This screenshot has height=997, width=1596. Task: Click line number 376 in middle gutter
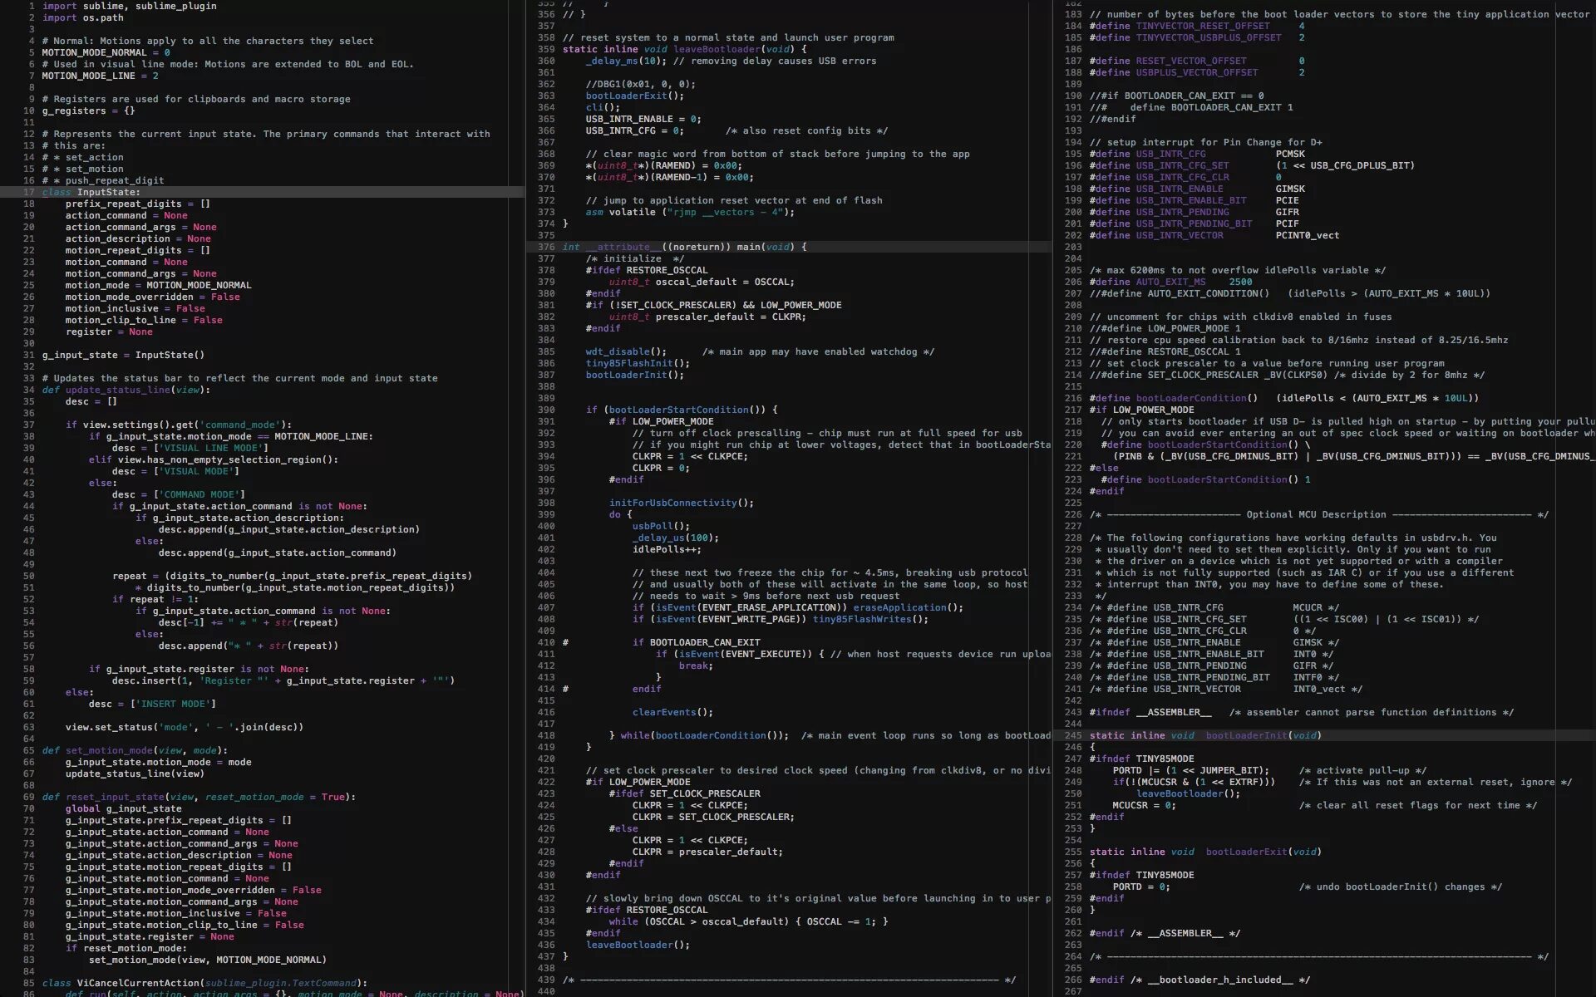click(545, 247)
